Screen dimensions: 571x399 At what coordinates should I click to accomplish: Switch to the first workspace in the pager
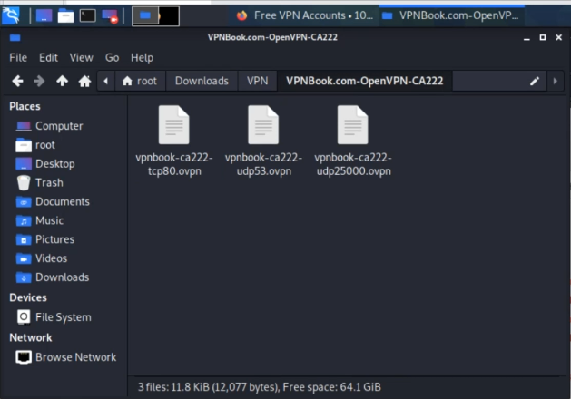[145, 16]
